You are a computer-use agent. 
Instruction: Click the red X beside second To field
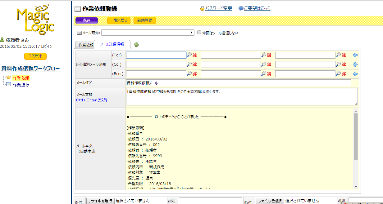(x=269, y=55)
